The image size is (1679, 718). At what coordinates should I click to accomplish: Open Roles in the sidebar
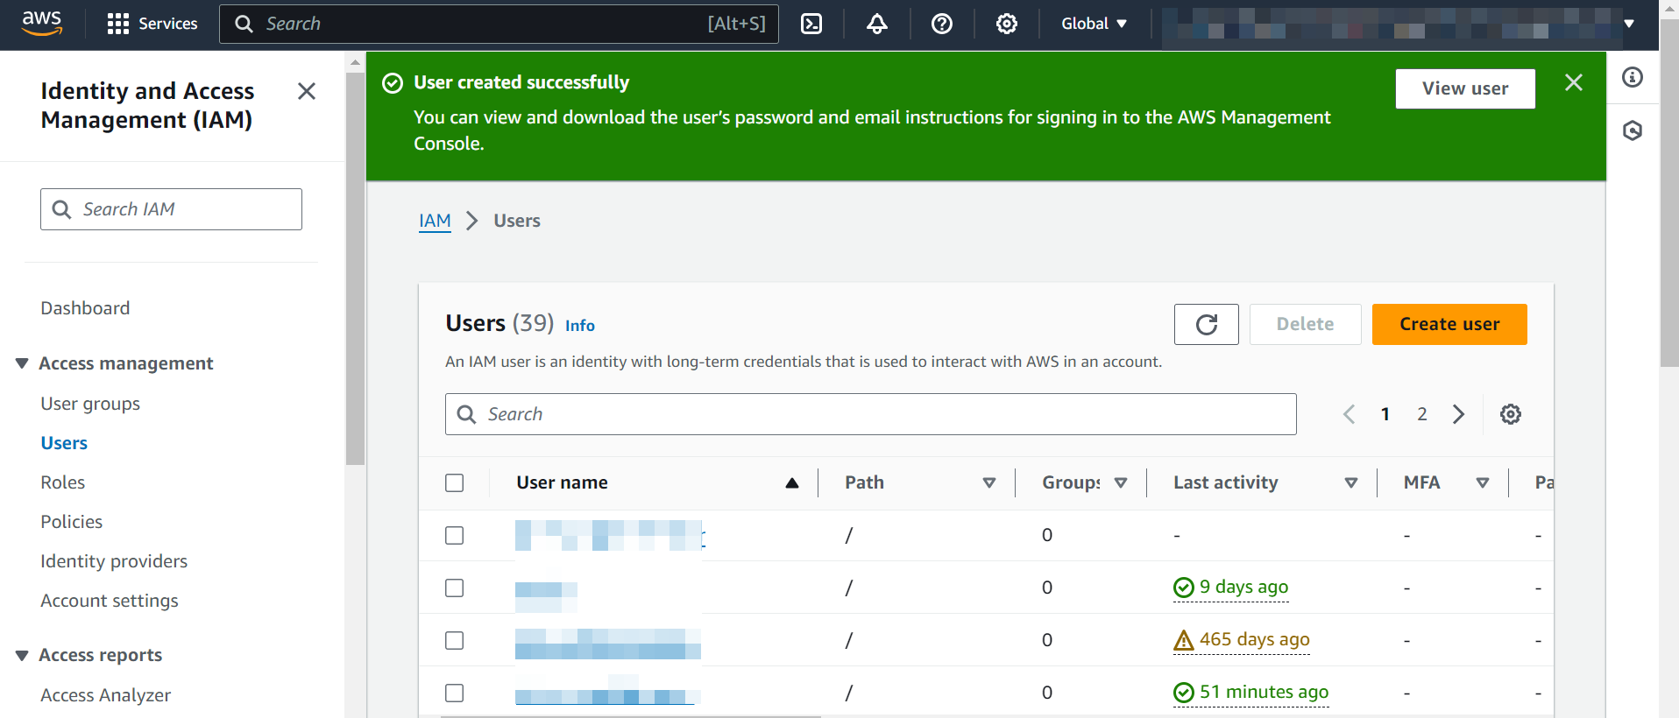point(62,482)
